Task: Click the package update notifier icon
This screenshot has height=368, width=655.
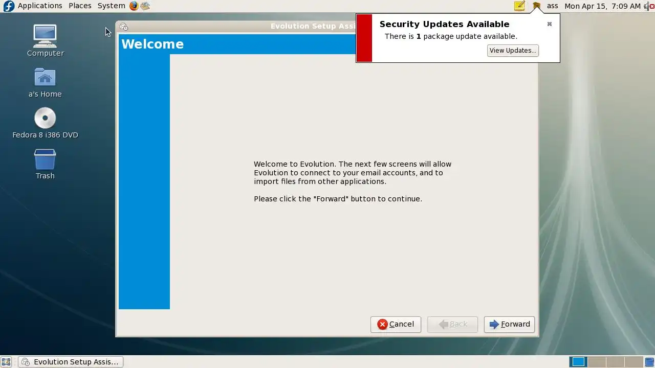Action: click(x=536, y=6)
